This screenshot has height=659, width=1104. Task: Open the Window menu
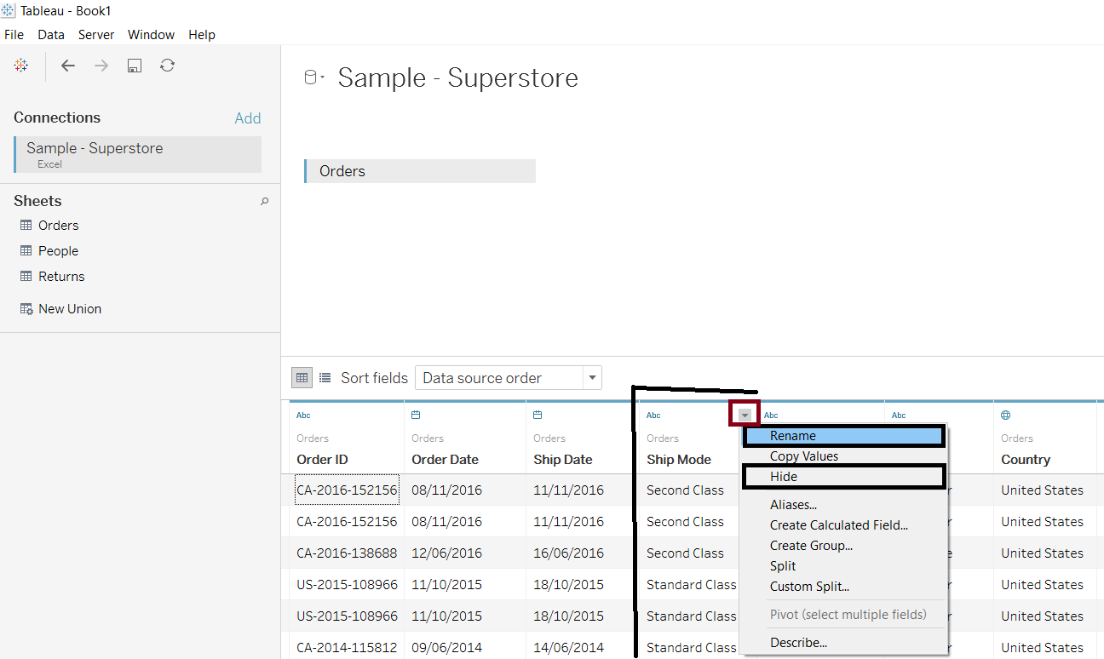click(x=151, y=35)
